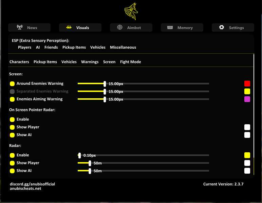Open the discord.gg/anubisofficial link

coord(33,184)
